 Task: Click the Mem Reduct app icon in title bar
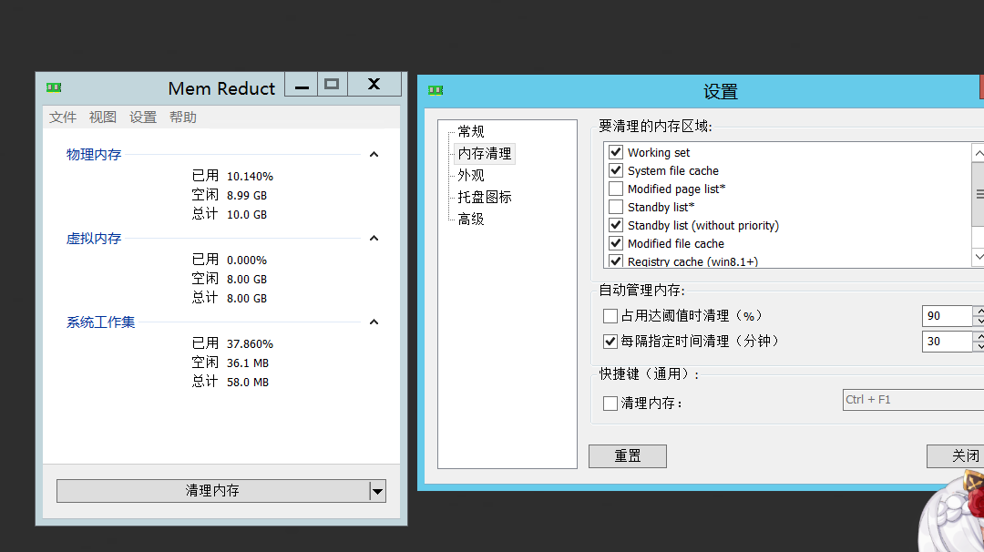point(54,87)
